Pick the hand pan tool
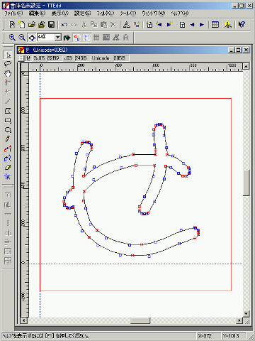The height and width of the screenshot is (341, 255). (x=8, y=73)
